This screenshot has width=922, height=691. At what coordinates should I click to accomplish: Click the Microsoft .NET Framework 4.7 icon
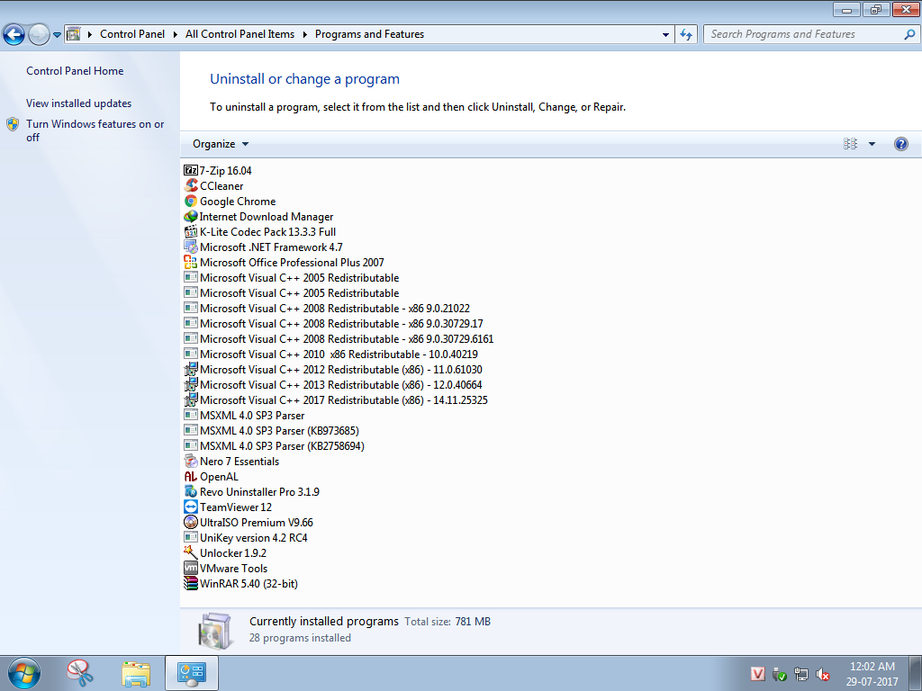[191, 247]
